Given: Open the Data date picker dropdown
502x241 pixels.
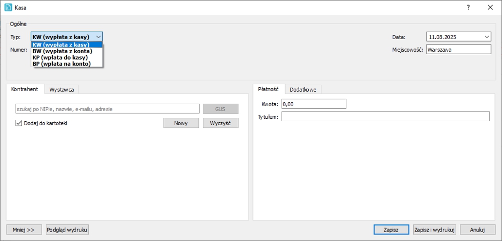Looking at the screenshot, I should (x=486, y=37).
